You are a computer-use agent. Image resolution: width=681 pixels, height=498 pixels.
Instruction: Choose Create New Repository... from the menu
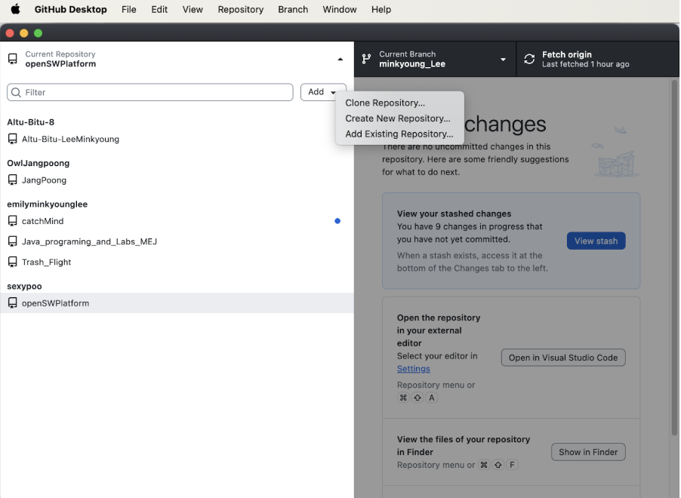pyautogui.click(x=397, y=118)
